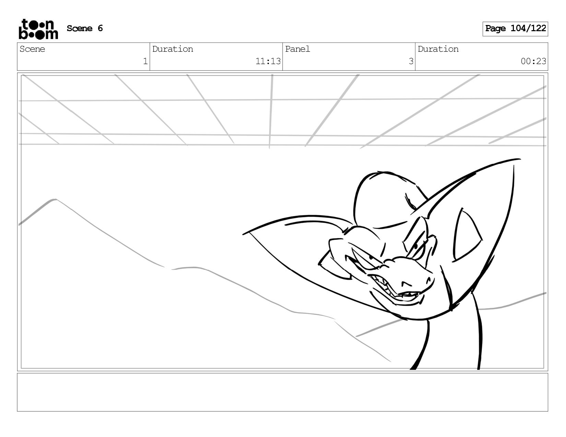Click the storyboard panel drawing of the bat
Viewport: 566px width, 437px height.
coord(282,222)
